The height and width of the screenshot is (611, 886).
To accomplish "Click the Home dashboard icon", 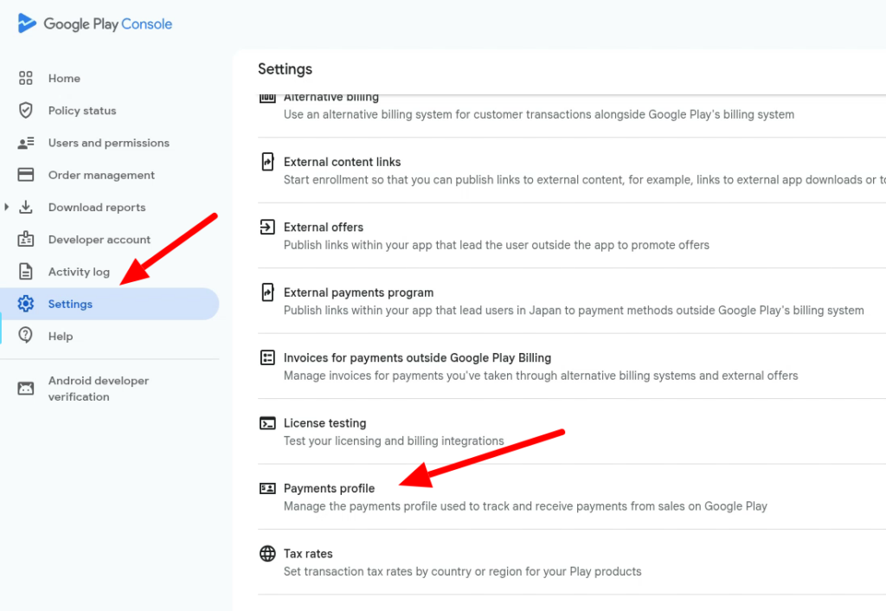I will [26, 78].
